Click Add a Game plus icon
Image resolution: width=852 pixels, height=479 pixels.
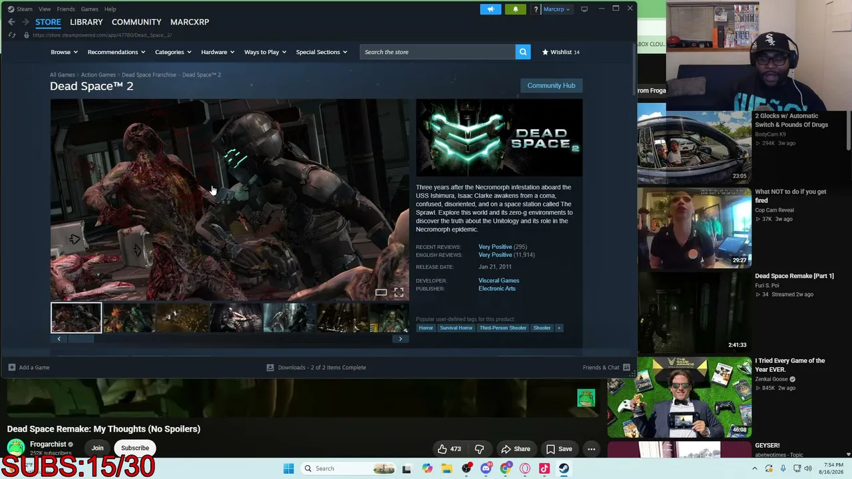[x=12, y=367]
